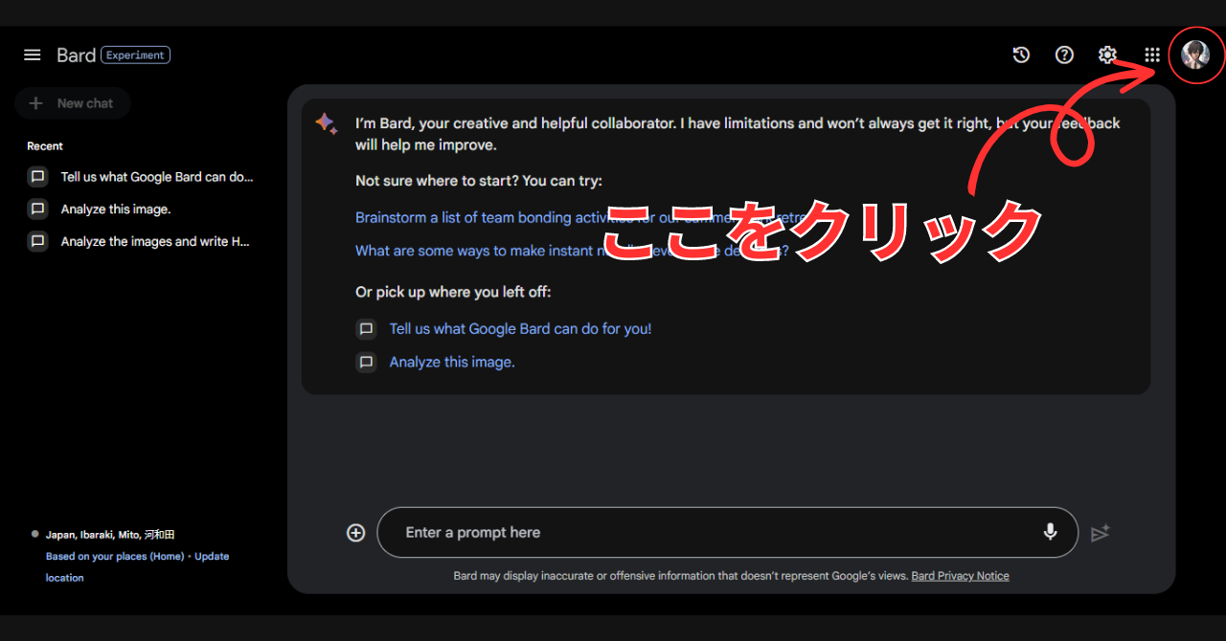Image resolution: width=1226 pixels, height=641 pixels.
Task: Start a New chat
Action: pyautogui.click(x=73, y=103)
